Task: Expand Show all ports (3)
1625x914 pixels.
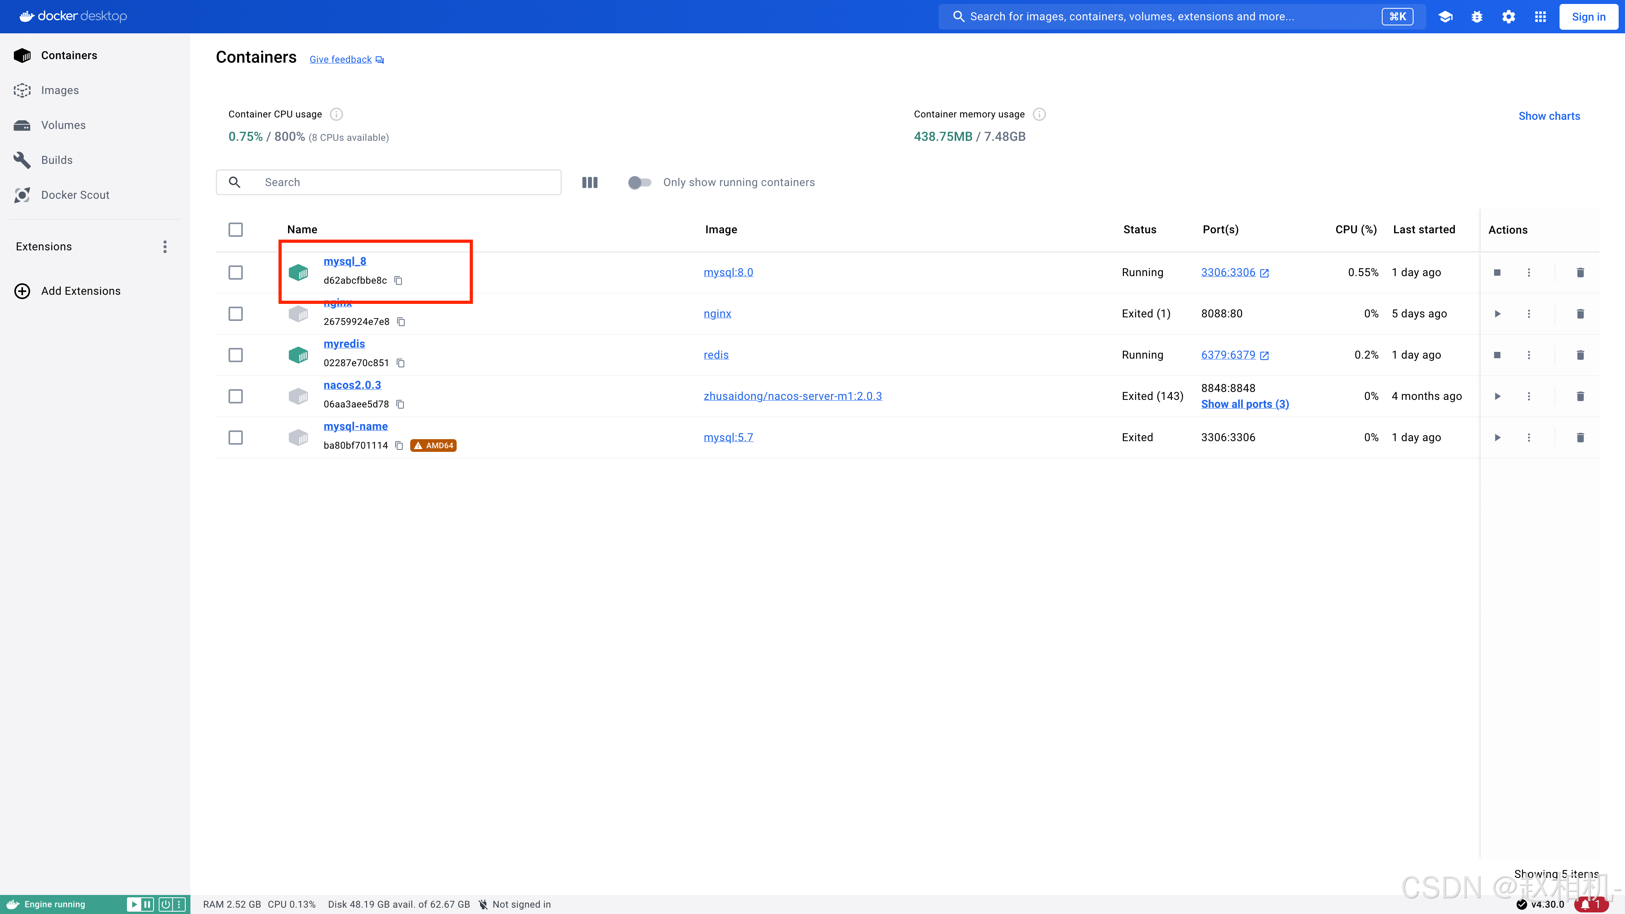Action: click(1245, 404)
